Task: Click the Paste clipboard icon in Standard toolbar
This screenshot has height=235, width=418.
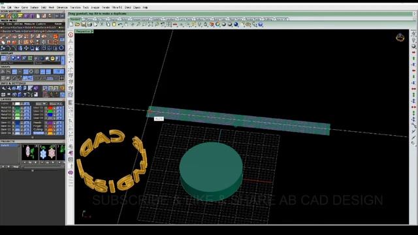Action: pos(114,25)
